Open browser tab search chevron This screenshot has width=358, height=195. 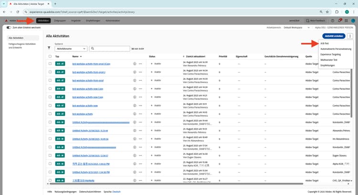point(4,4)
